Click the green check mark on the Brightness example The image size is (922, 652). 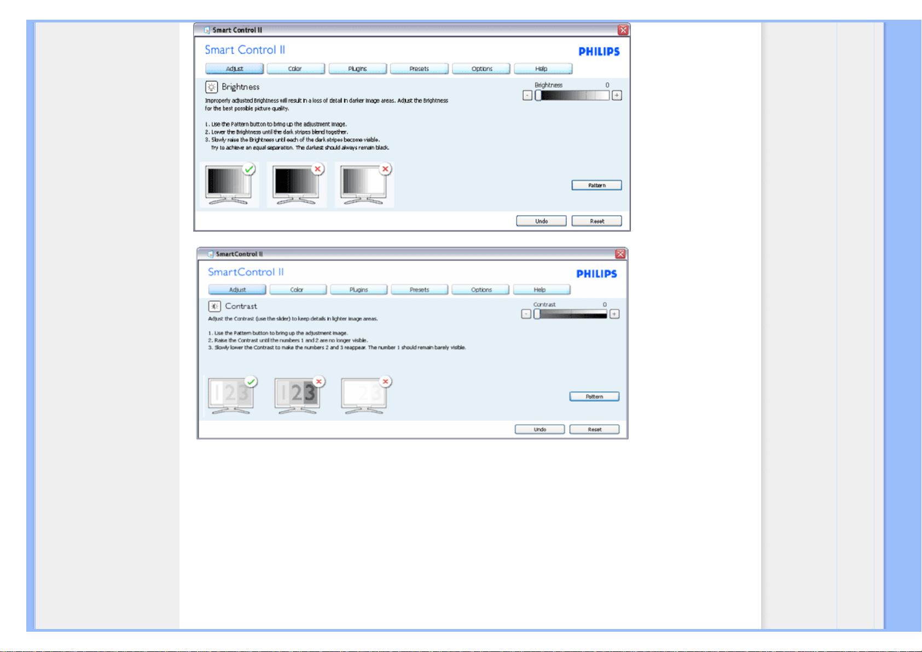click(249, 169)
